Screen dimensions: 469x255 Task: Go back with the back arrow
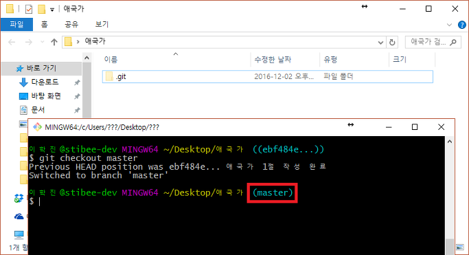coord(12,42)
